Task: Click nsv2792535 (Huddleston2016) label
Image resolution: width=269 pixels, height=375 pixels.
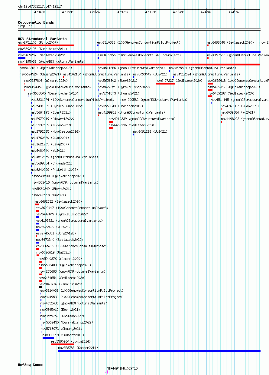Action: [x=55, y=131]
